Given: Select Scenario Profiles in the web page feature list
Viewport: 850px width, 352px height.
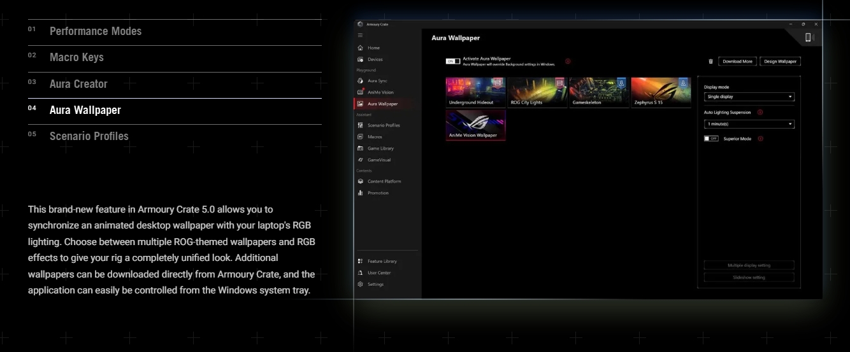Looking at the screenshot, I should (x=89, y=136).
